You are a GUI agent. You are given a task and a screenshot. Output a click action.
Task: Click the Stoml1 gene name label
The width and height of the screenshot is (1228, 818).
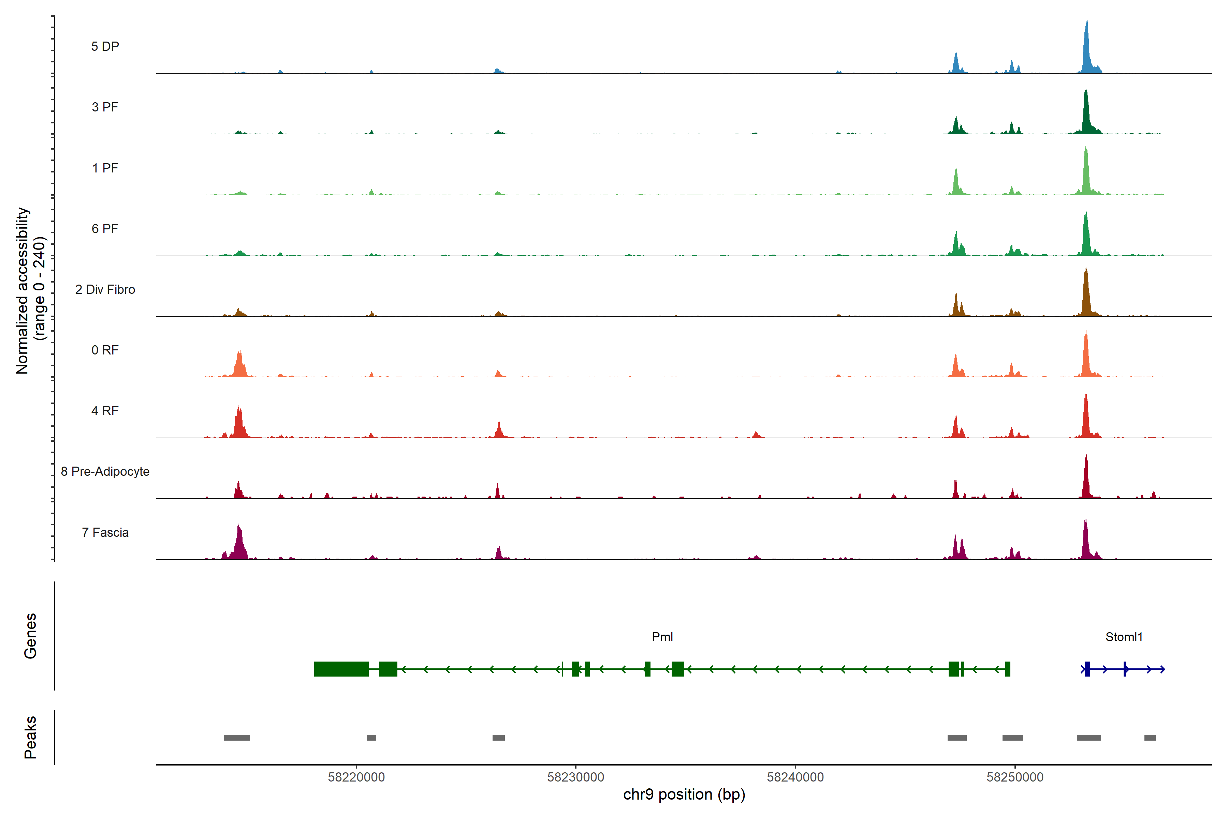point(1124,637)
